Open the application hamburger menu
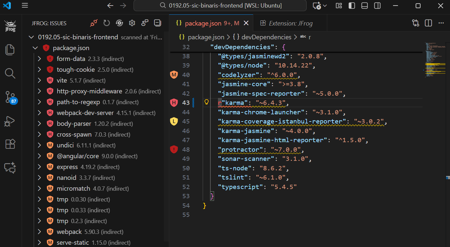This screenshot has width=450, height=247. (x=25, y=6)
